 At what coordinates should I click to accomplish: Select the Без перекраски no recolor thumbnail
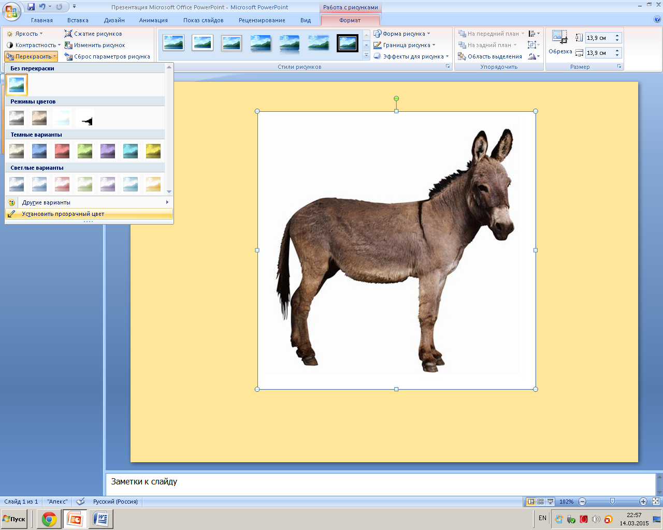17,85
